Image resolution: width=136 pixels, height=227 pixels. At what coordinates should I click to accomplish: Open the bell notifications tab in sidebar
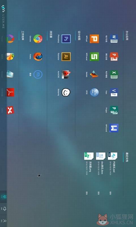5,209
